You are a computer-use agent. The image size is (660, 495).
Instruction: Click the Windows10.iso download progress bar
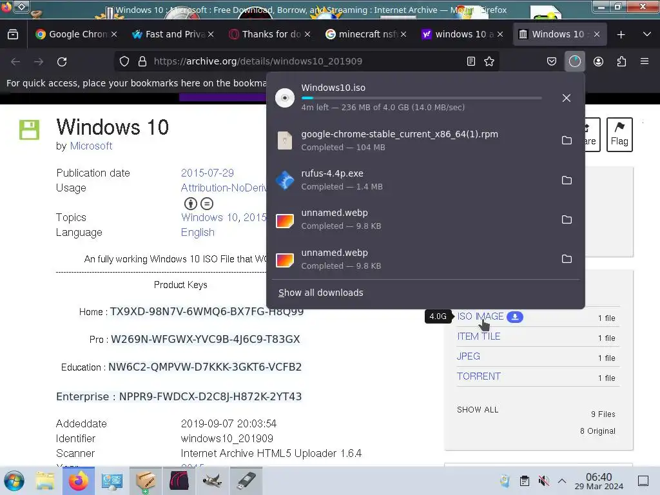422,98
